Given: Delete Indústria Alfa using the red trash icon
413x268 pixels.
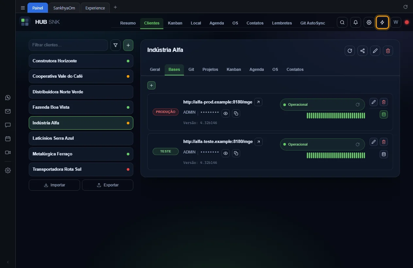Looking at the screenshot, I should tap(388, 51).
